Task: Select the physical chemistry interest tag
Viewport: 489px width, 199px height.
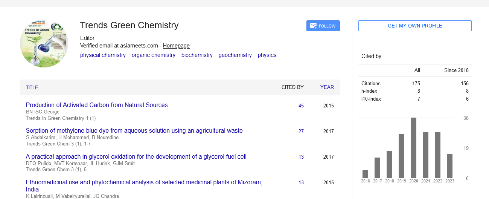Action: point(103,55)
